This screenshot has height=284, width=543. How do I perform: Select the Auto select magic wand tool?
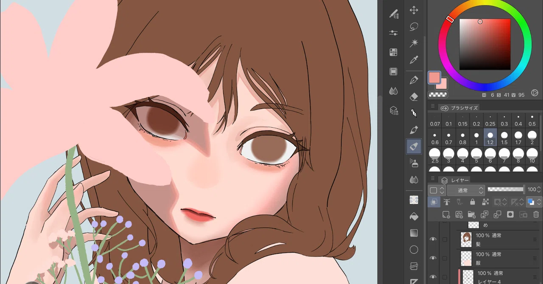414,43
